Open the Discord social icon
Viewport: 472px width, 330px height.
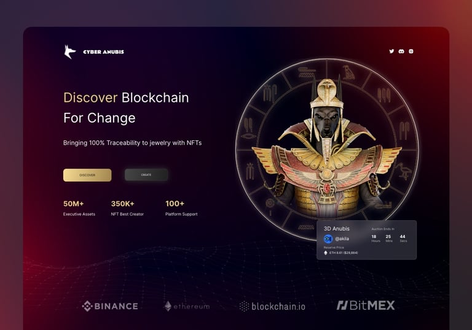click(401, 52)
